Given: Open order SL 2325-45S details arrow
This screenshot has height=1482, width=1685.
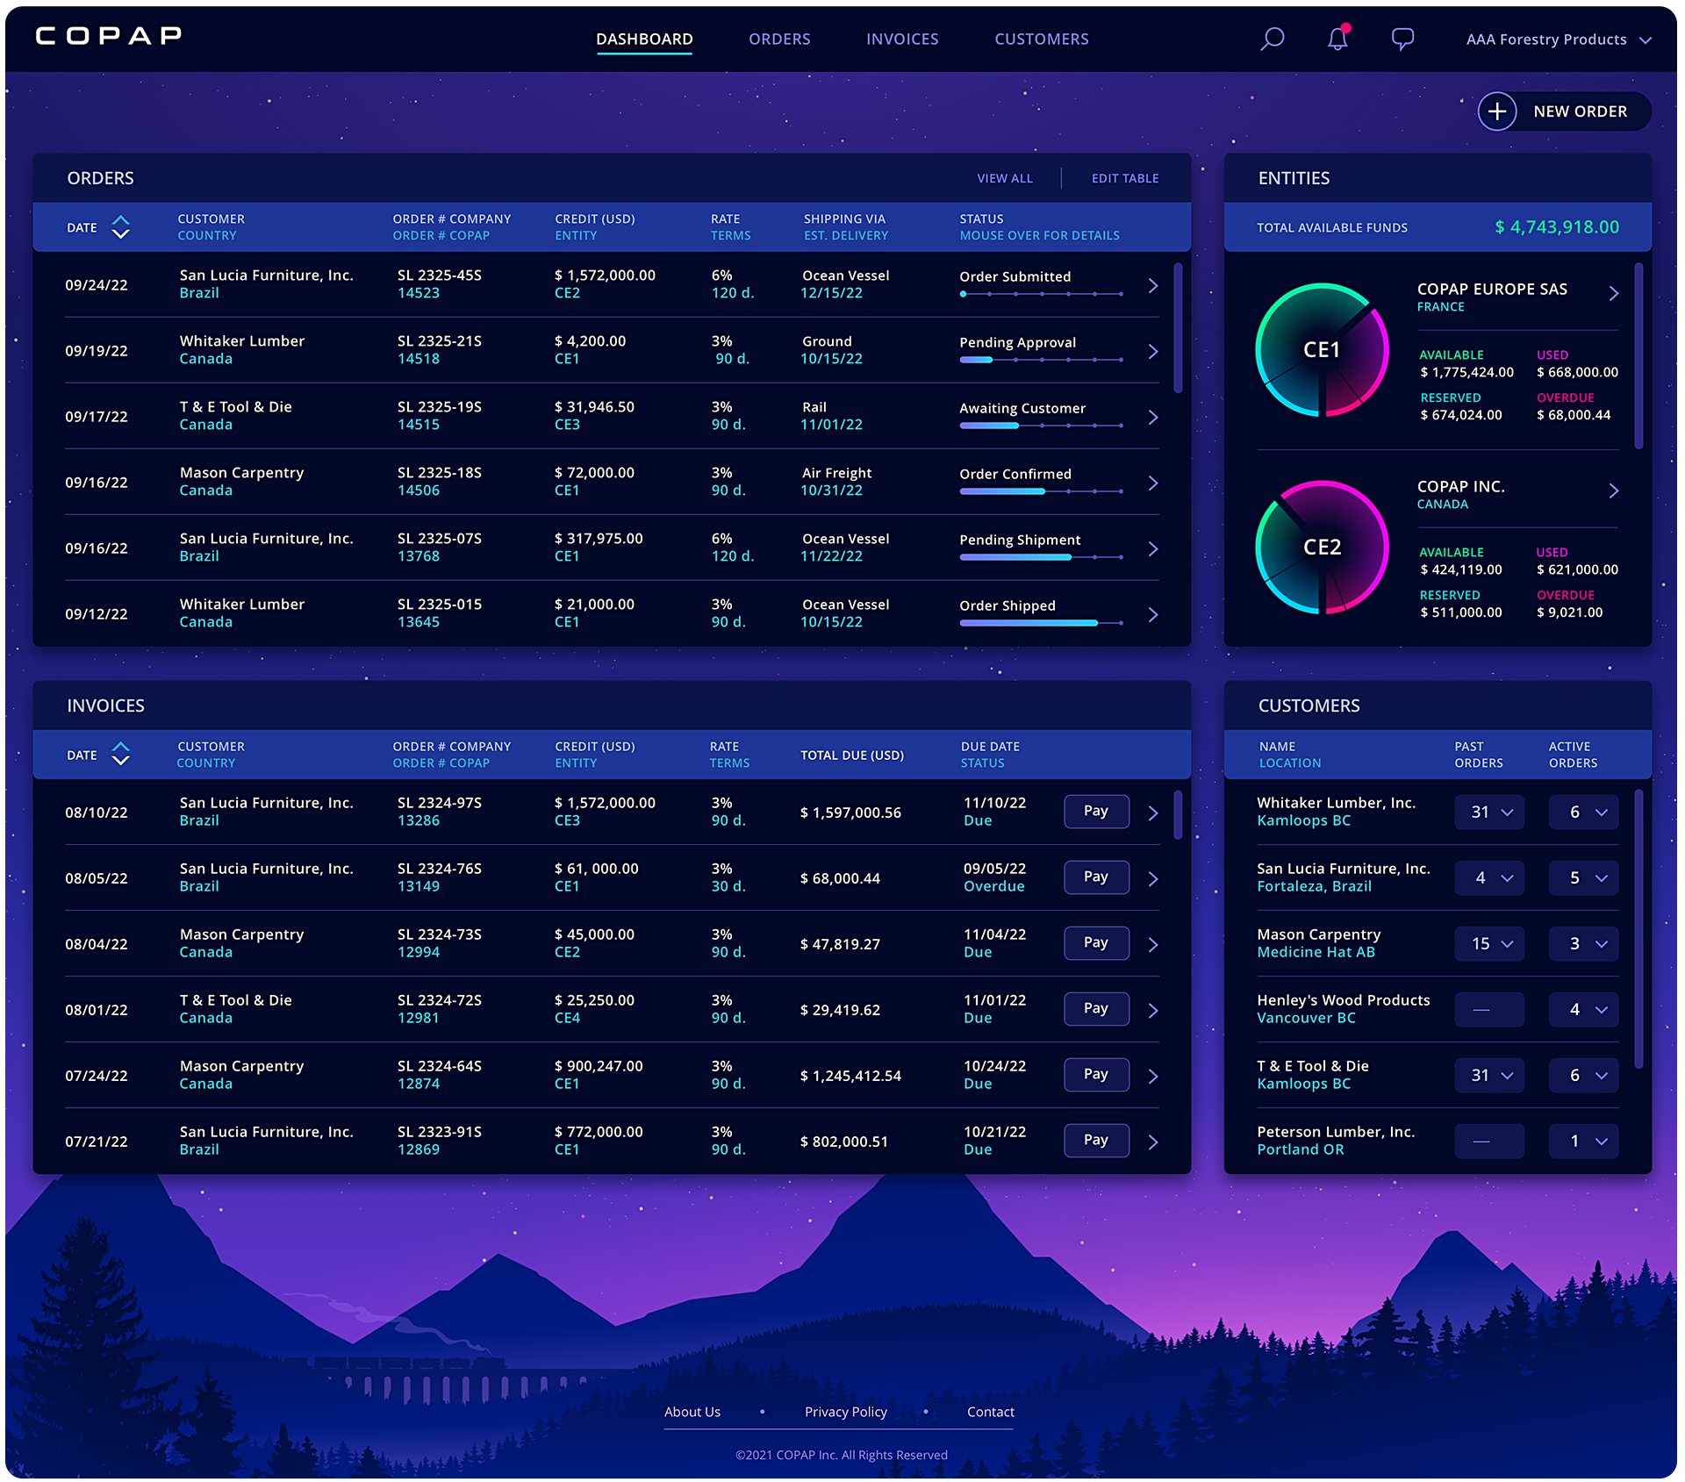Looking at the screenshot, I should [x=1153, y=285].
